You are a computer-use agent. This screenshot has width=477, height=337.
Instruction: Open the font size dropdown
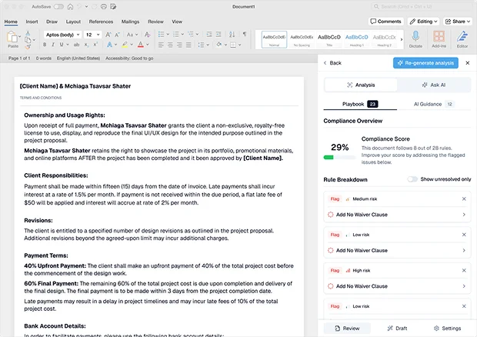[x=92, y=35]
